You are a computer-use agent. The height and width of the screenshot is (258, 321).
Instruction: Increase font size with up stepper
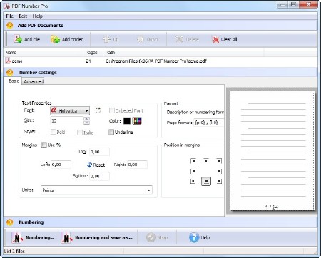tap(86, 118)
